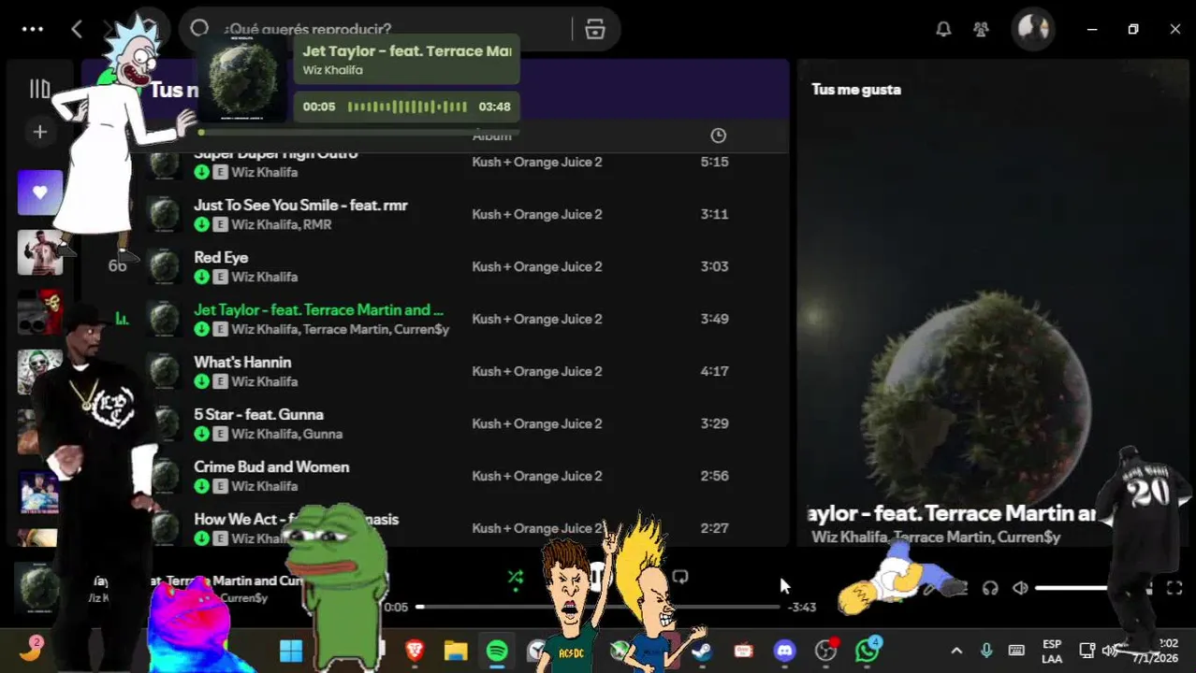
Task: Open connect to a device headphones icon
Action: [990, 588]
